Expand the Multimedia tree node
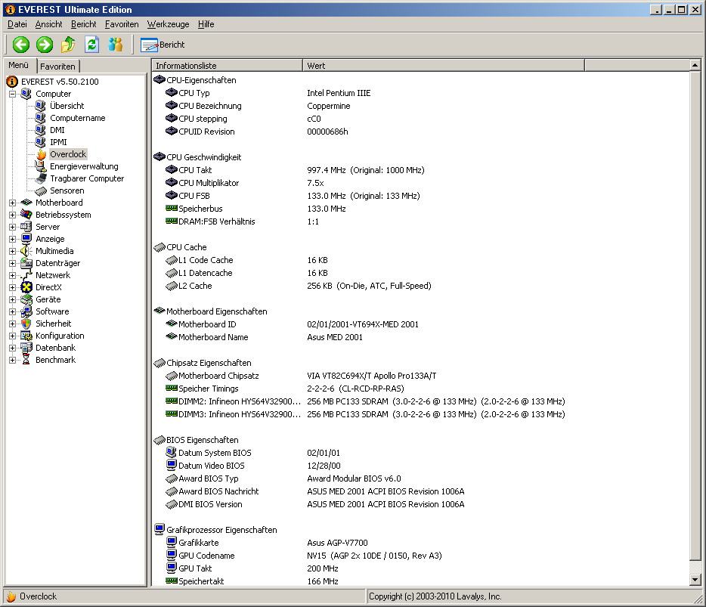 13,251
